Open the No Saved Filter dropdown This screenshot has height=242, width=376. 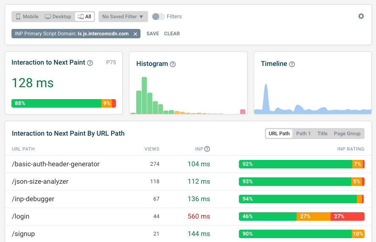click(123, 17)
